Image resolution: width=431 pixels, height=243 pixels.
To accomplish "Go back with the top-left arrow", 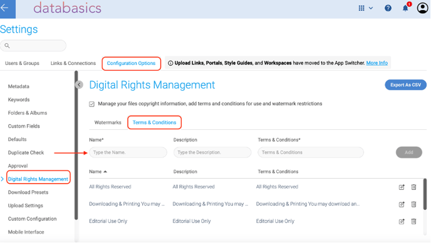I will (x=6, y=8).
